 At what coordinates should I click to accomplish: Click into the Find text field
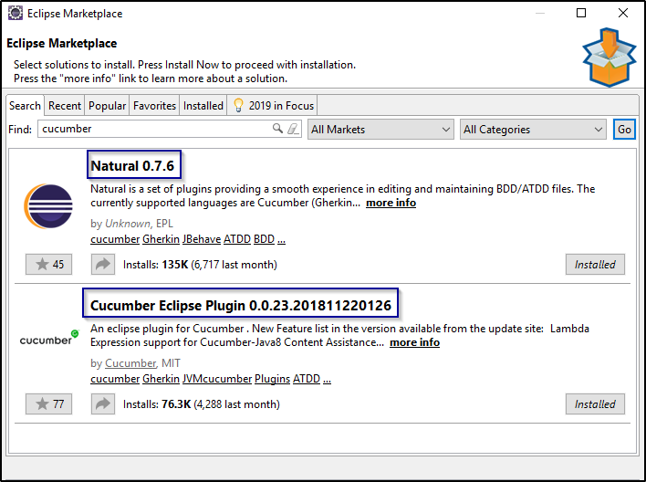click(x=155, y=130)
